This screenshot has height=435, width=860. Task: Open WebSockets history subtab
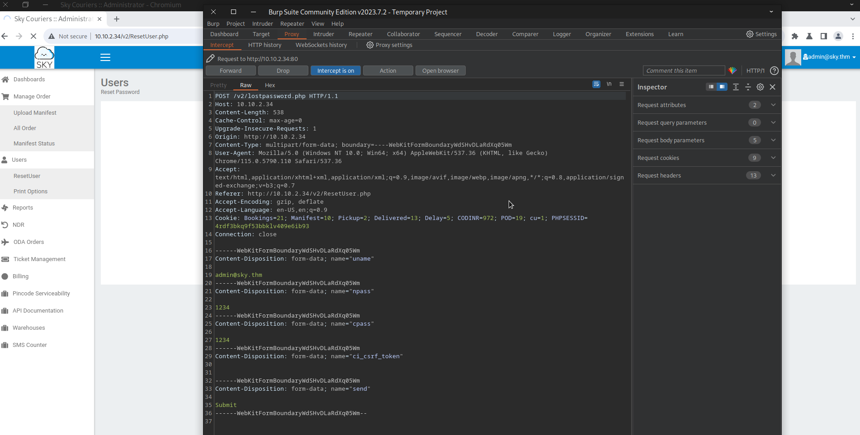(x=321, y=45)
